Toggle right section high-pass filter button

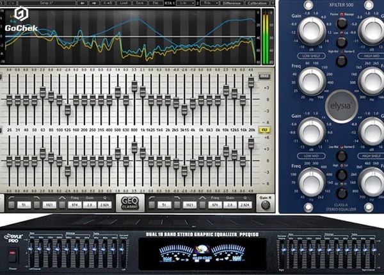click(x=152, y=205)
